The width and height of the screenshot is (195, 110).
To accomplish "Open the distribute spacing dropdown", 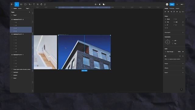I will [183, 12].
